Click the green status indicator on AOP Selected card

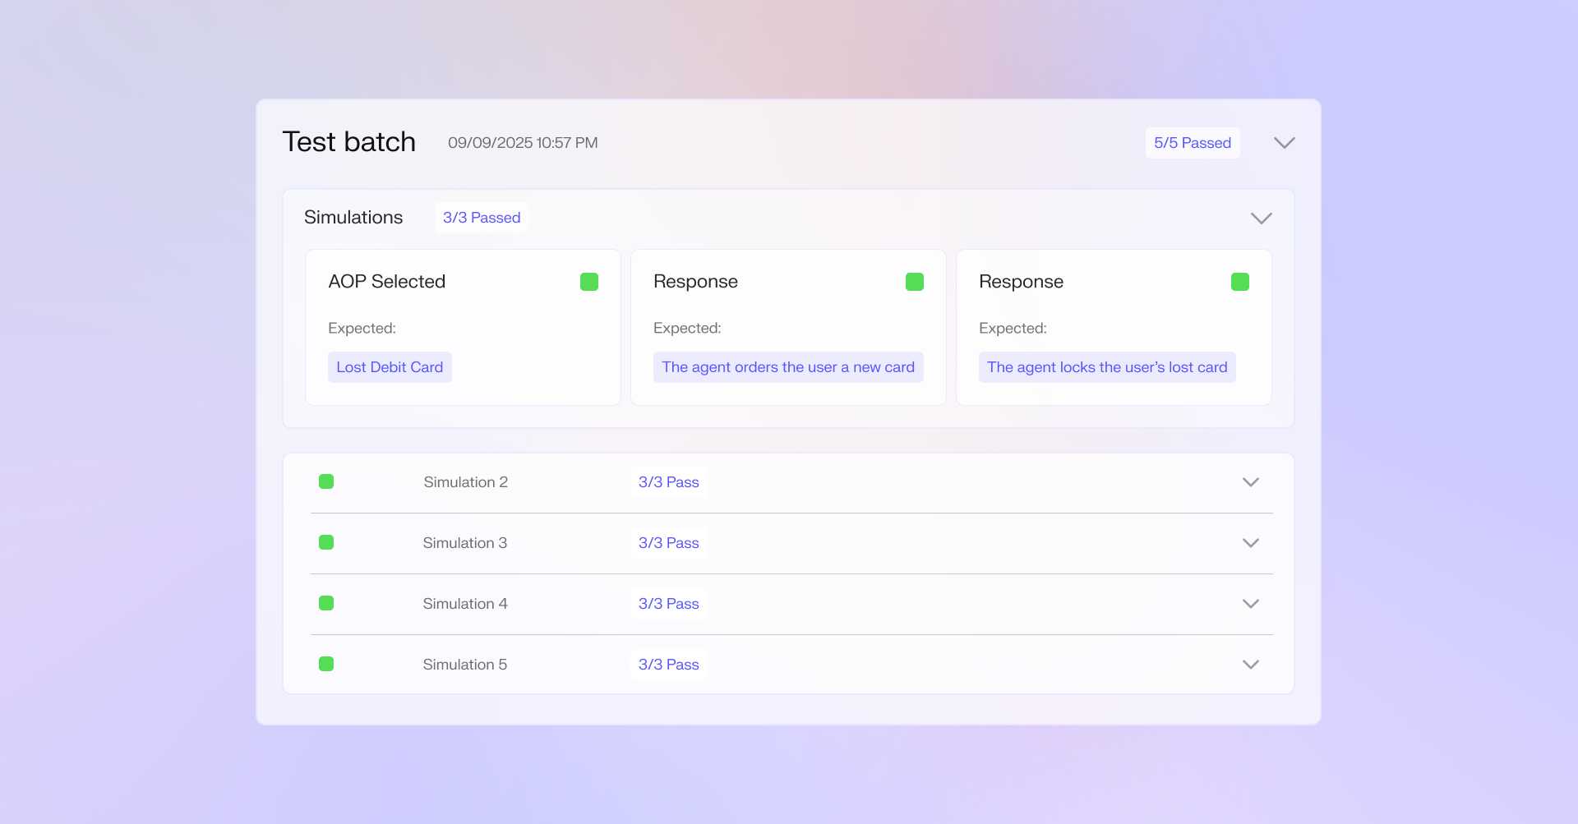click(x=589, y=282)
